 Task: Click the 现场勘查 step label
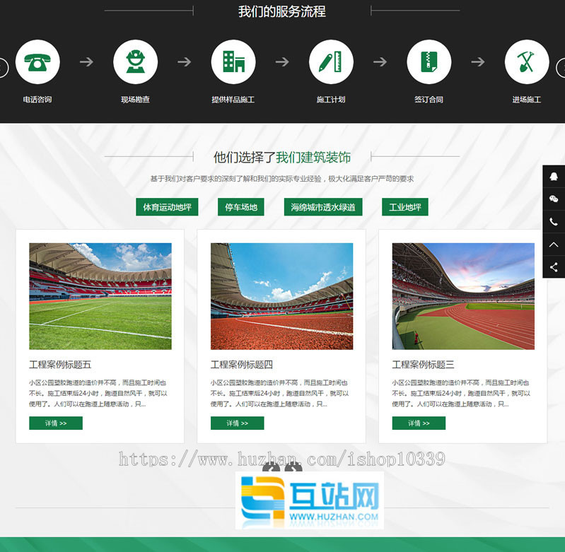[x=136, y=100]
